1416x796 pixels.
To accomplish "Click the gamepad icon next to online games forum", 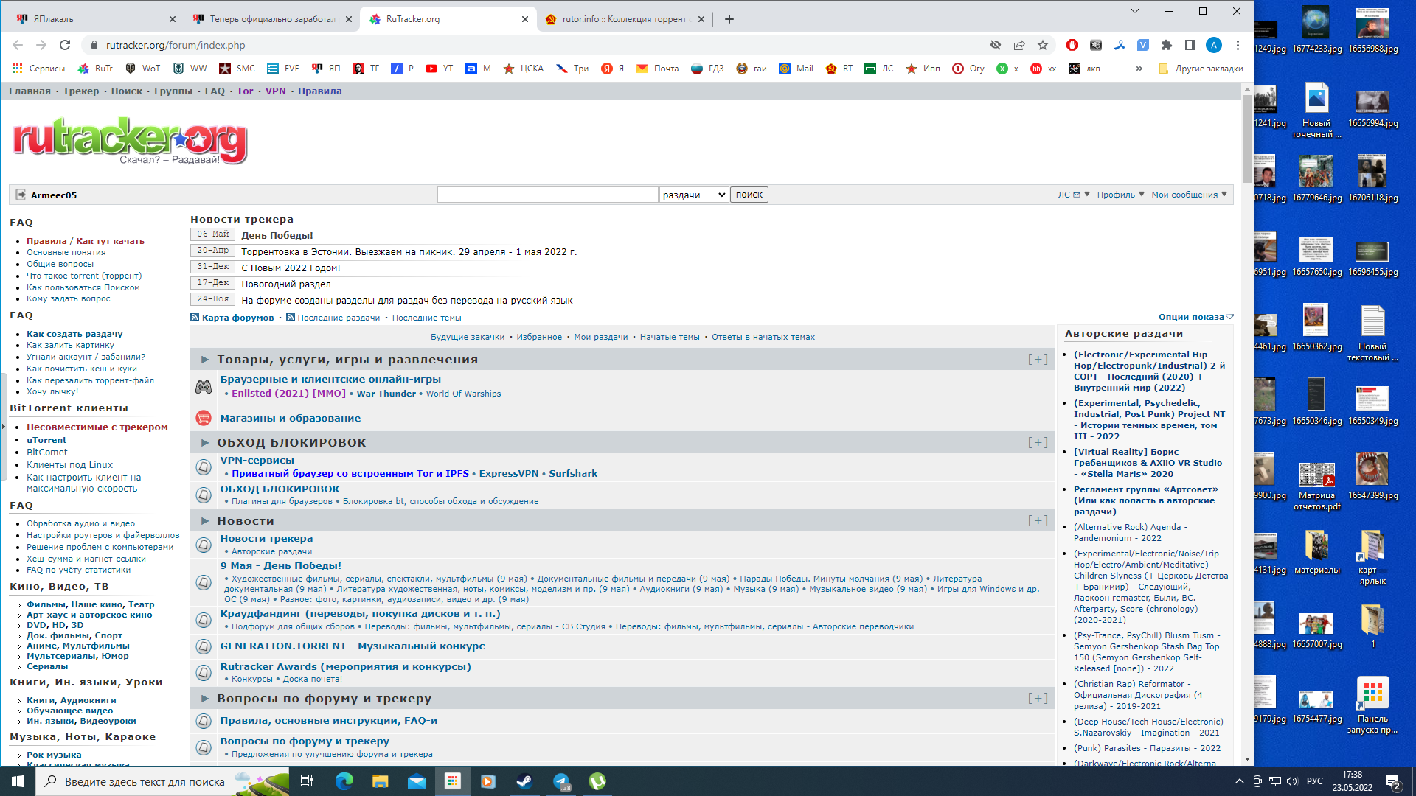I will [x=204, y=386].
